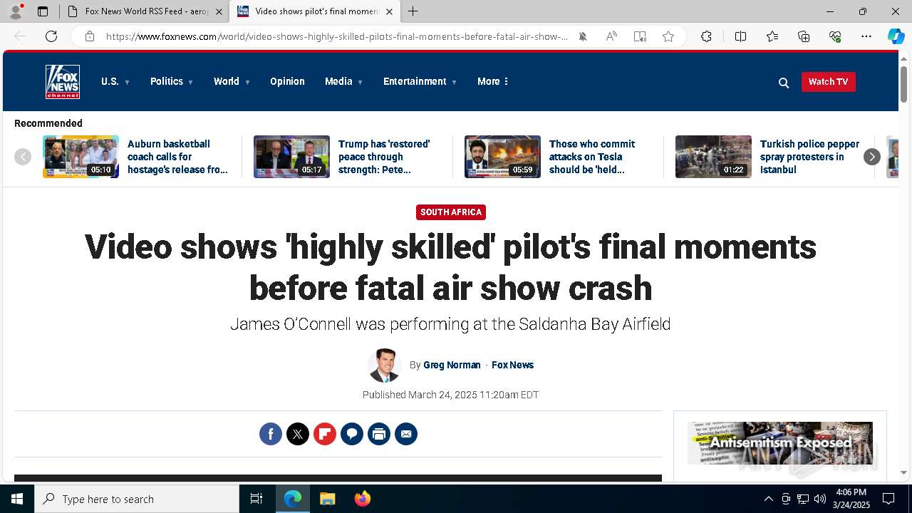
Task: Open author Greg Norman's page
Action: [x=452, y=365]
